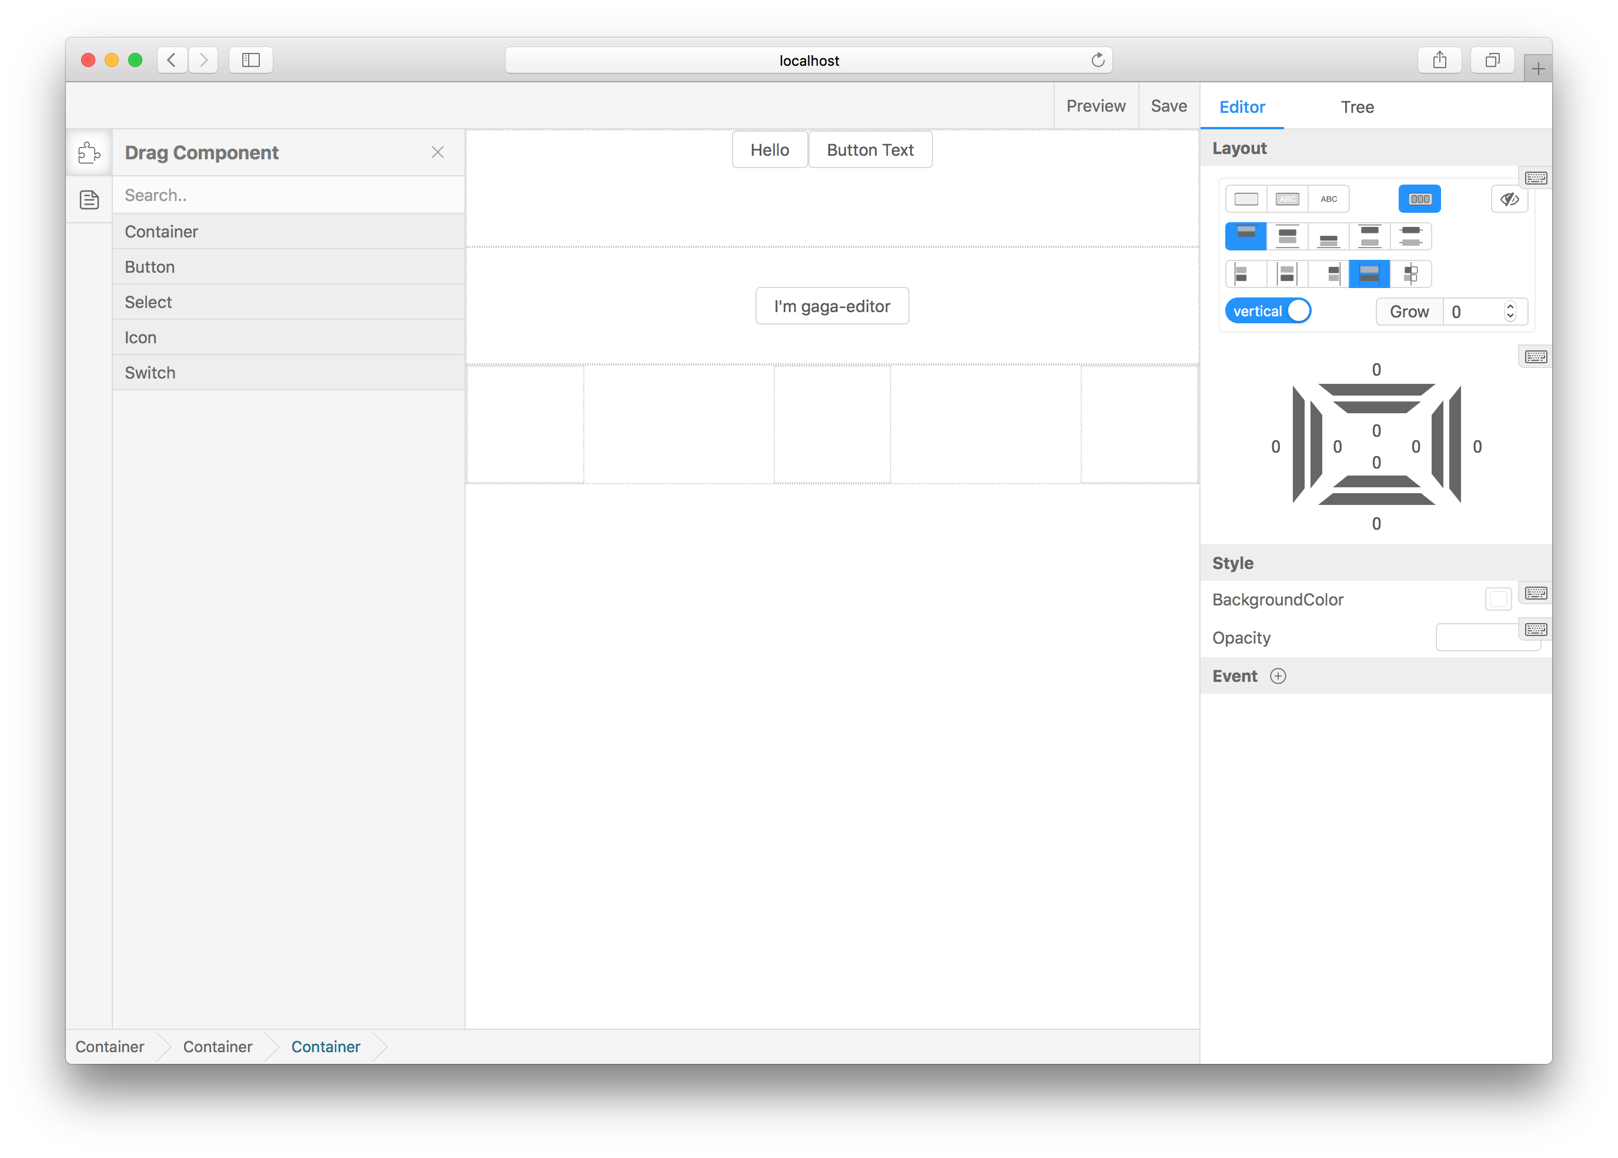This screenshot has width=1618, height=1158.
Task: Choose justify space-between layout icon
Action: coord(1369,236)
